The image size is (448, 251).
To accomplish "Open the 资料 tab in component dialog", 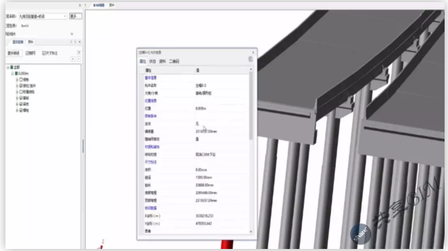I will coord(162,61).
